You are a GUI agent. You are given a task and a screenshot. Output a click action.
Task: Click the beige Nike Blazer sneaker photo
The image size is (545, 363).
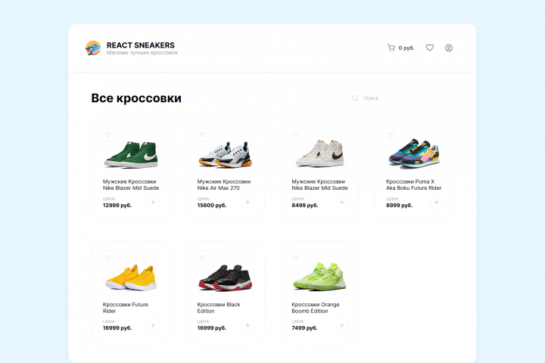(x=319, y=154)
